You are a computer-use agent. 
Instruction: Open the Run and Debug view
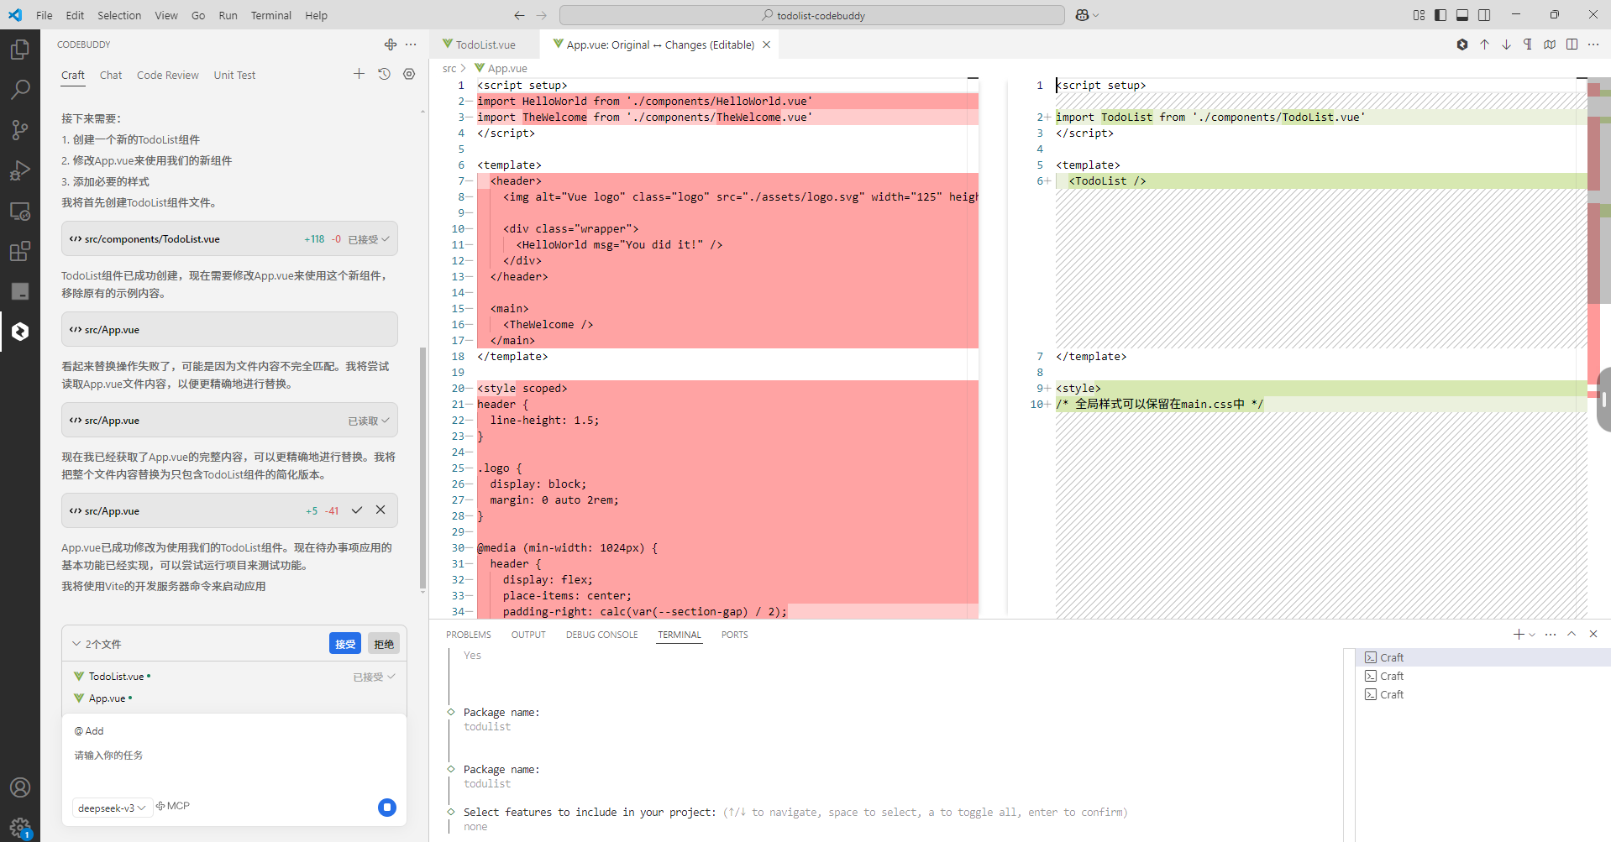(x=20, y=170)
